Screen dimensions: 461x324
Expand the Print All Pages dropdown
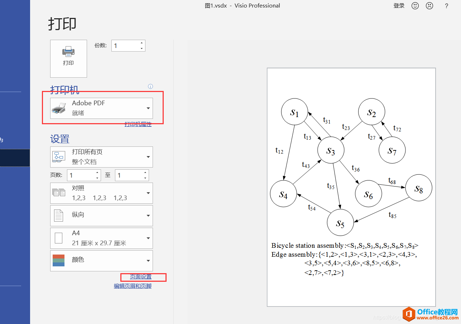[148, 157]
